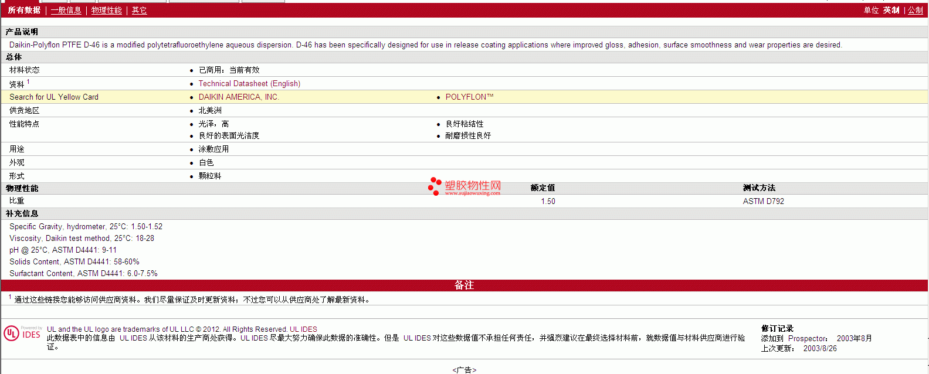Click the 耐磨损性良好 feature entry
Image resolution: width=929 pixels, height=374 pixels.
pos(468,136)
